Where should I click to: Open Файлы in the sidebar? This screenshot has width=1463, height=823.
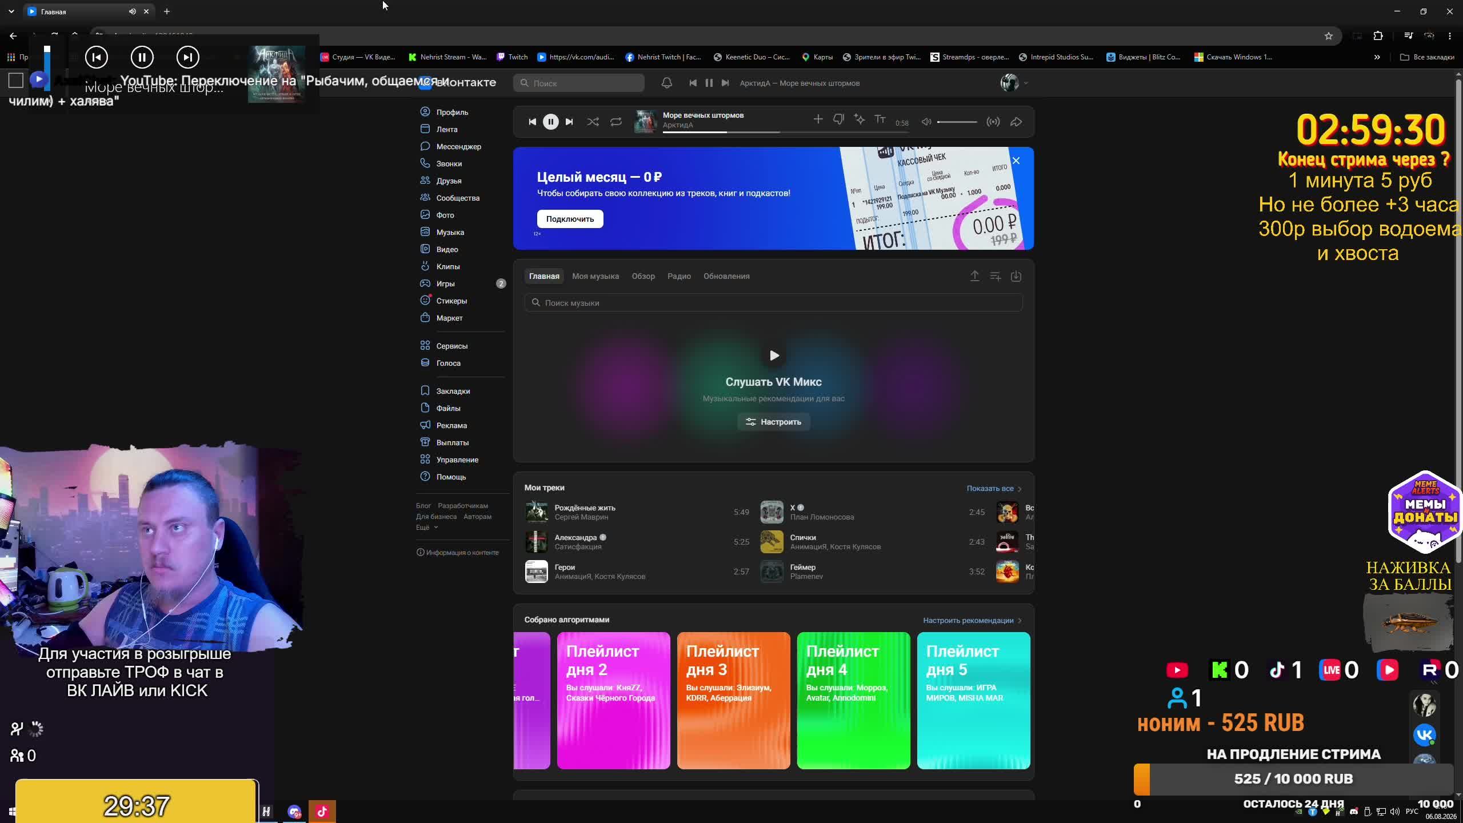(x=448, y=408)
